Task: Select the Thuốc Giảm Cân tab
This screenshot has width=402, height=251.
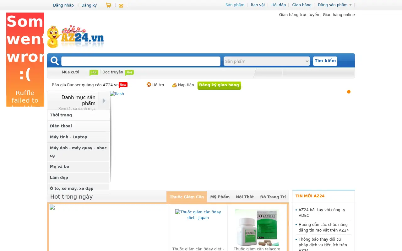Action: (x=187, y=197)
